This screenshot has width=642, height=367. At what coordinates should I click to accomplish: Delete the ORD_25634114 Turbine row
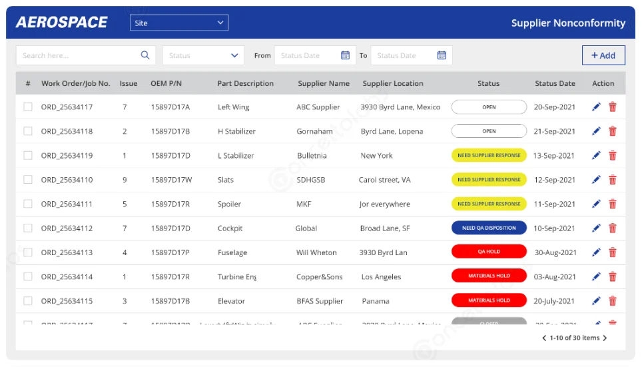613,277
